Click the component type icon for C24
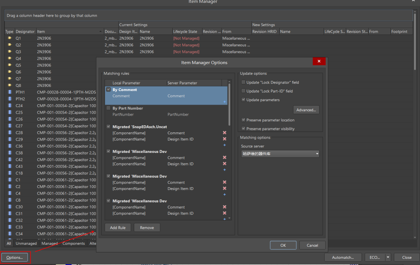Screen dimensions: 420x265 (x=10, y=105)
